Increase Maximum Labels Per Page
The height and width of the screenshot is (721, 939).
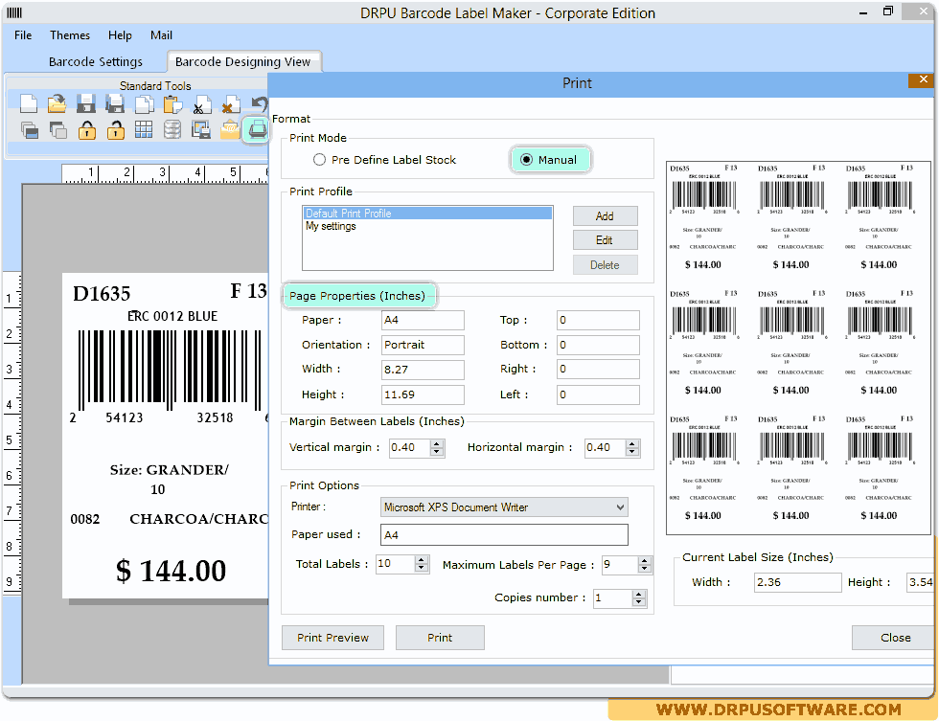pyautogui.click(x=644, y=561)
